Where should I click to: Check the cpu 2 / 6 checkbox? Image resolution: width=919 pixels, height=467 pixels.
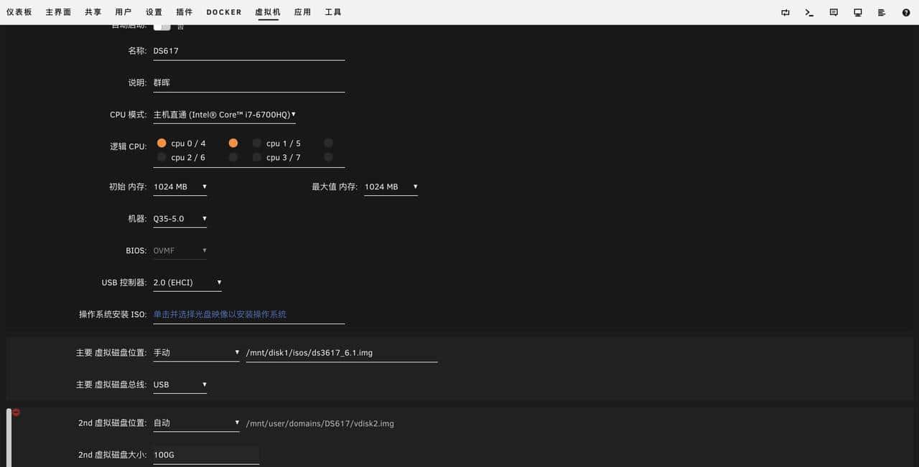pyautogui.click(x=162, y=157)
